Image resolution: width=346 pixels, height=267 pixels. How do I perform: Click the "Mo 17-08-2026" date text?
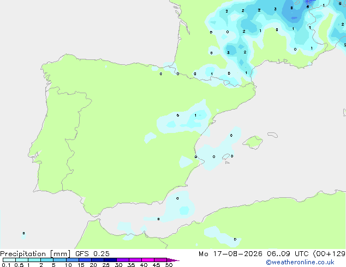(230, 254)
